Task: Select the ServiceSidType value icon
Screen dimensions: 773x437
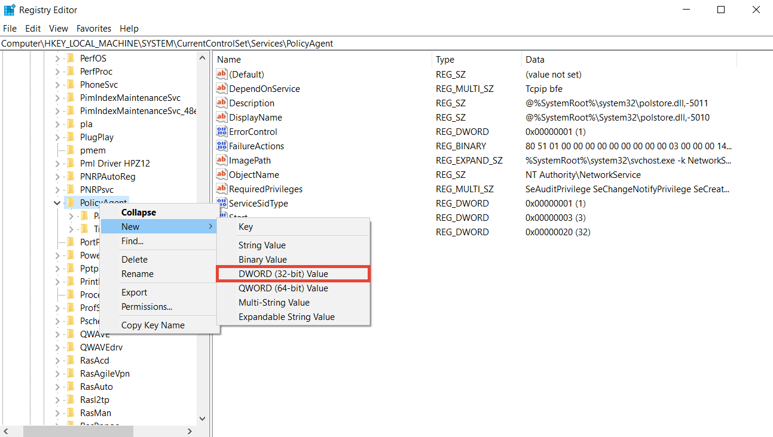Action: (x=222, y=204)
